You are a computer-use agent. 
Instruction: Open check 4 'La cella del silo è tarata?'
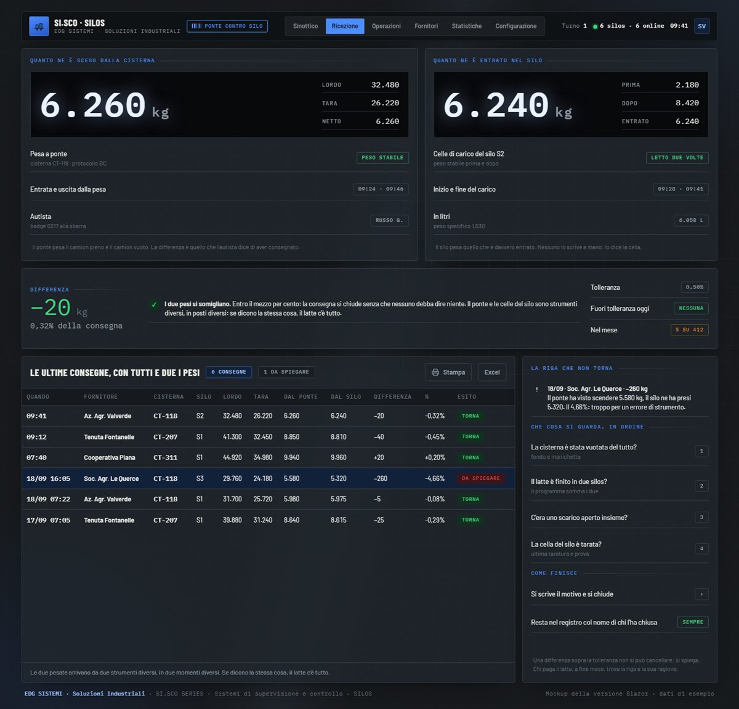620,549
